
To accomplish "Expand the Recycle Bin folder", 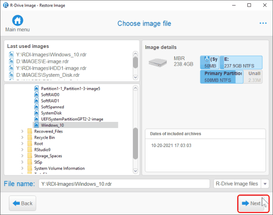I will tap(22, 137).
